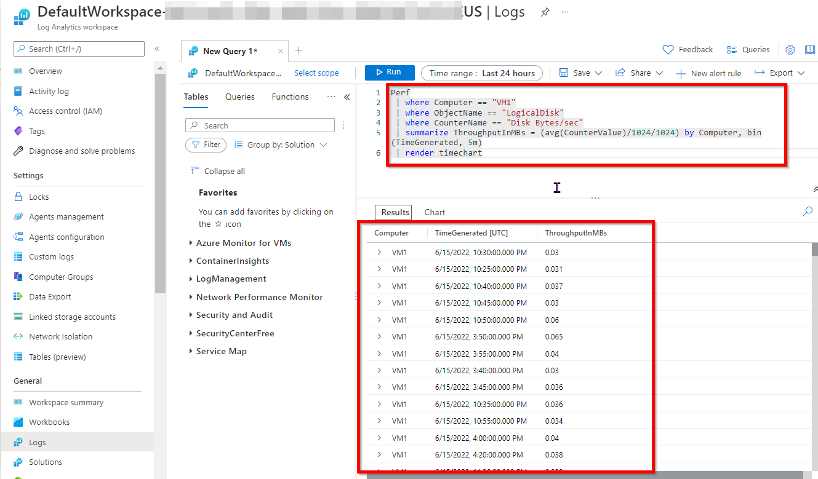Click the Diagnose and solve problems wrench icon
Viewport: 818px width, 479px height.
[x=18, y=151]
